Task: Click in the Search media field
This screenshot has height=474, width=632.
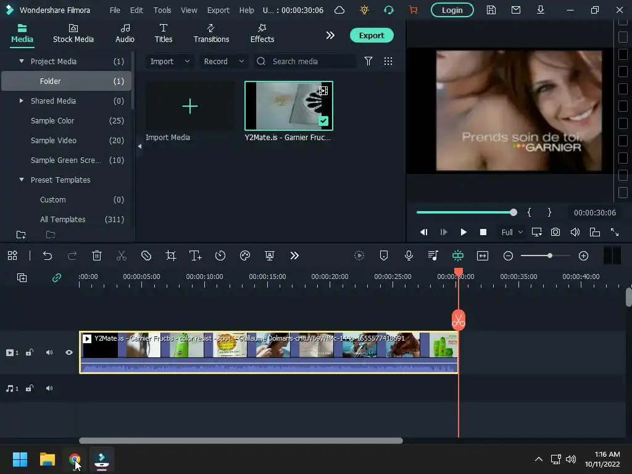Action: coord(305,61)
